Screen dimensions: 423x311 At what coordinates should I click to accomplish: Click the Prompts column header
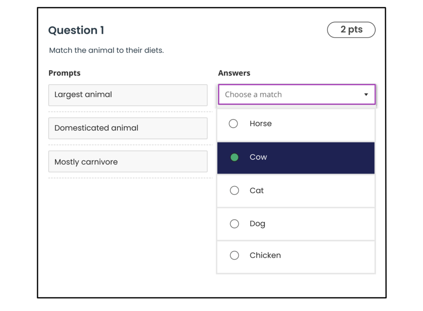(64, 73)
